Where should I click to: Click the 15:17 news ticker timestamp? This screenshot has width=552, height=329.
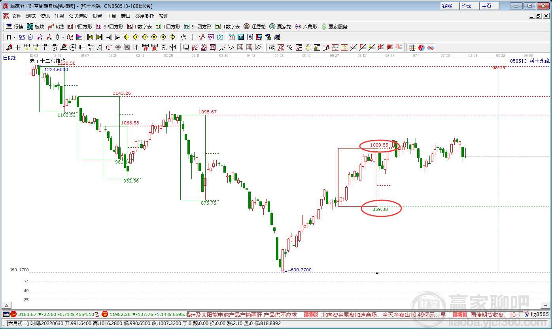coord(460,315)
